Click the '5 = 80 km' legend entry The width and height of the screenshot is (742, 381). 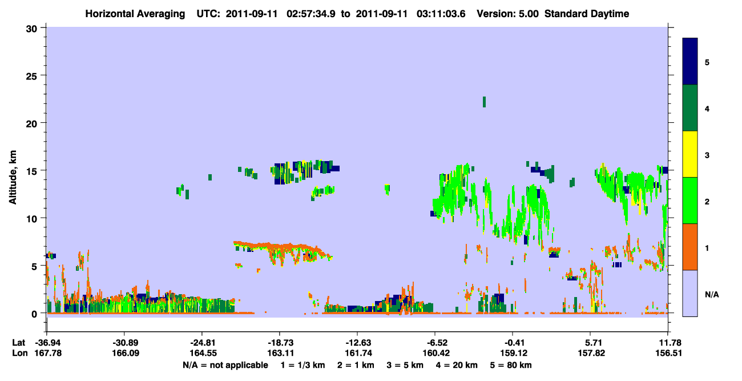511,365
